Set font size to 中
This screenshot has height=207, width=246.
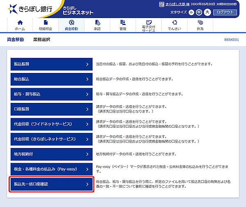[x=199, y=12]
